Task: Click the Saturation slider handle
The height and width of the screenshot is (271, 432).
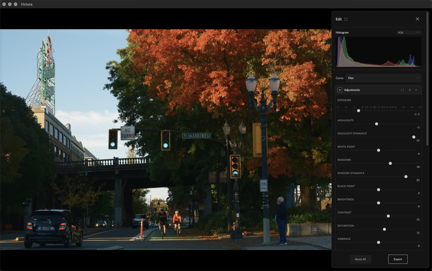Action: point(384,229)
